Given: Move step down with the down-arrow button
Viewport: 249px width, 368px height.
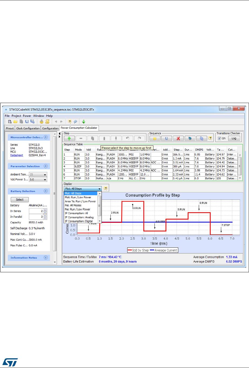Looking at the screenshot, I should pyautogui.click(x=116, y=138).
